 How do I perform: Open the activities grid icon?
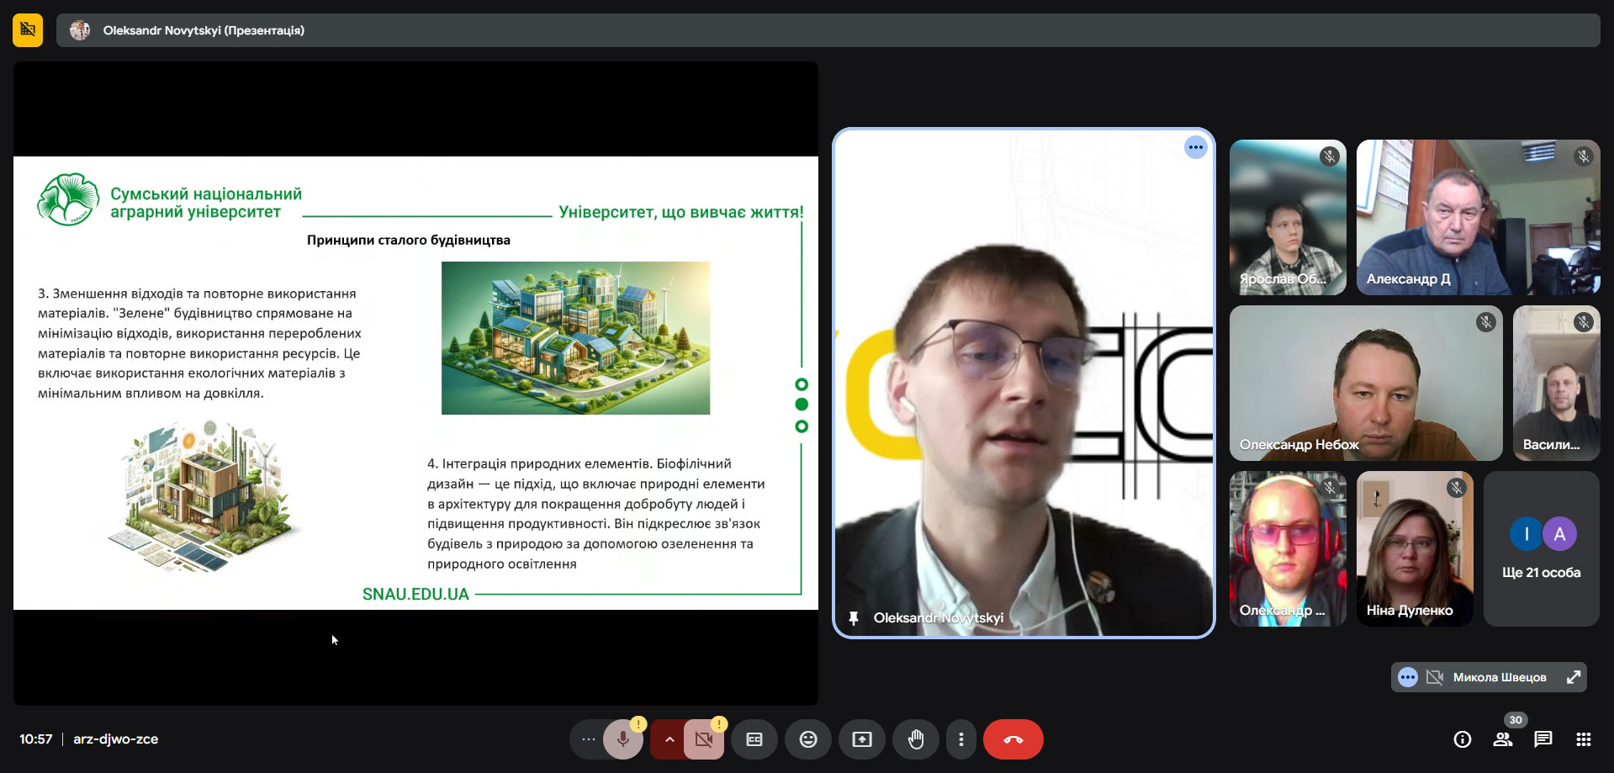[1584, 739]
